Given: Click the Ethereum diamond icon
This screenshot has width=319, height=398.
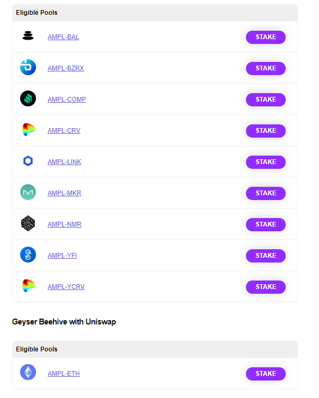Looking at the screenshot, I should click(28, 373).
